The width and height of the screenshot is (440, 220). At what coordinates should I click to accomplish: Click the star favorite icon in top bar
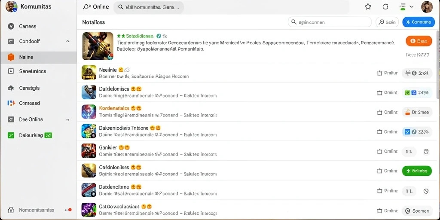[368, 7]
